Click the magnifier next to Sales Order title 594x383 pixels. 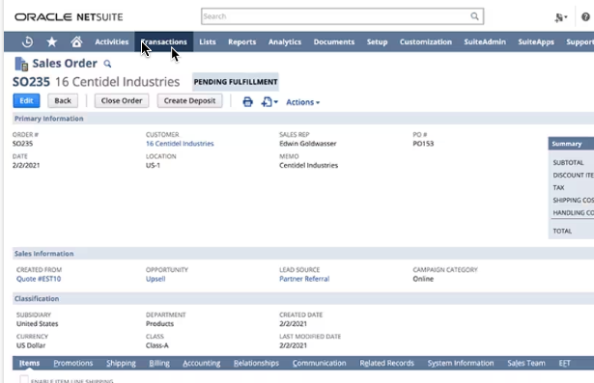(x=107, y=64)
